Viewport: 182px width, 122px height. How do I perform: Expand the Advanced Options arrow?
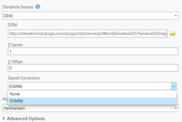pos(4,119)
